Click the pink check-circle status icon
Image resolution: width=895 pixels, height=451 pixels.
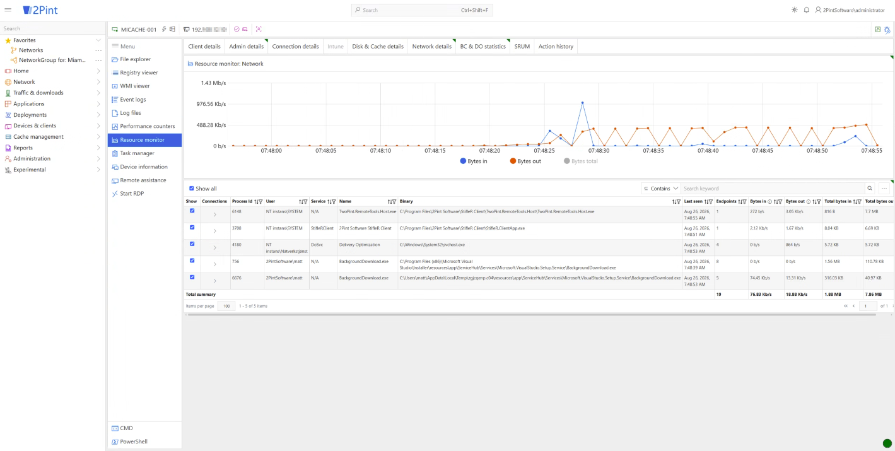[x=237, y=29]
